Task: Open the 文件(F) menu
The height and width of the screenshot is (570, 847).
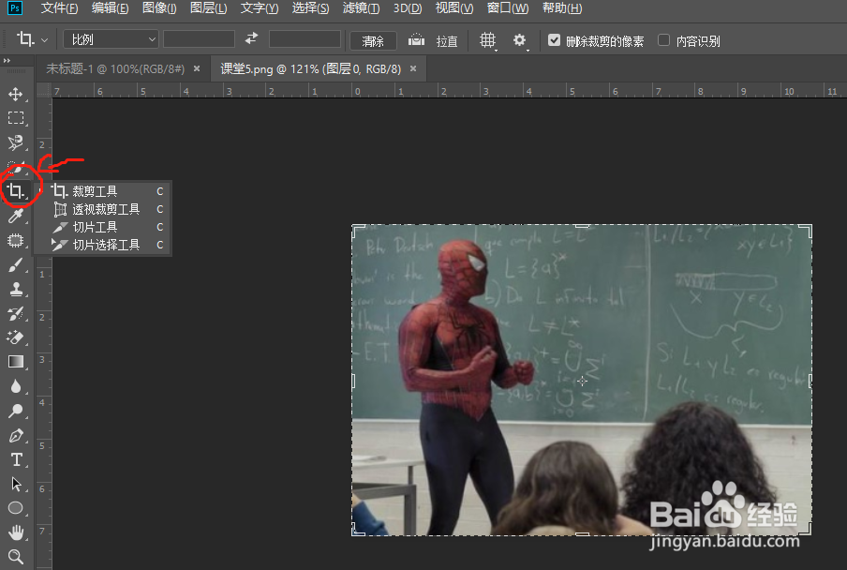Action: [x=59, y=8]
